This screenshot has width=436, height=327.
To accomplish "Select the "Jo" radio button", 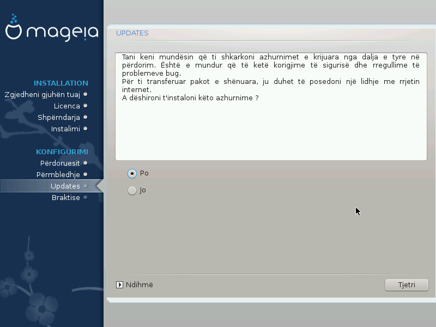I will point(132,190).
